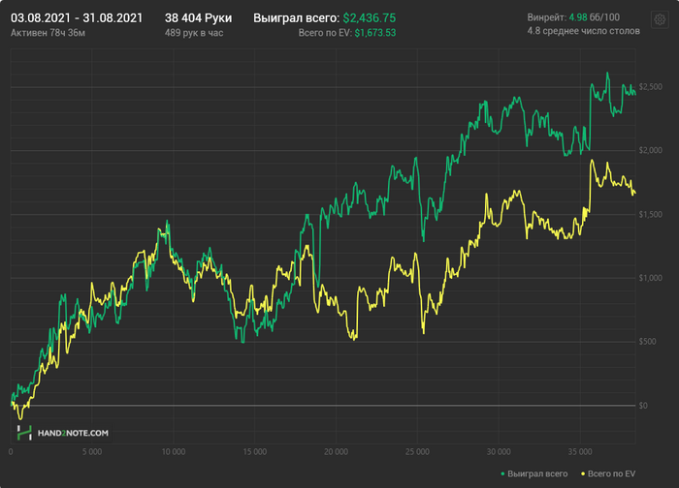Click the 'бб/100' winrate unit text
Screen dimensions: 679x488
604,17
